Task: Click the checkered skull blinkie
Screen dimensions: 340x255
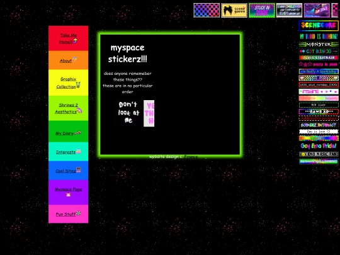Action: [319, 78]
